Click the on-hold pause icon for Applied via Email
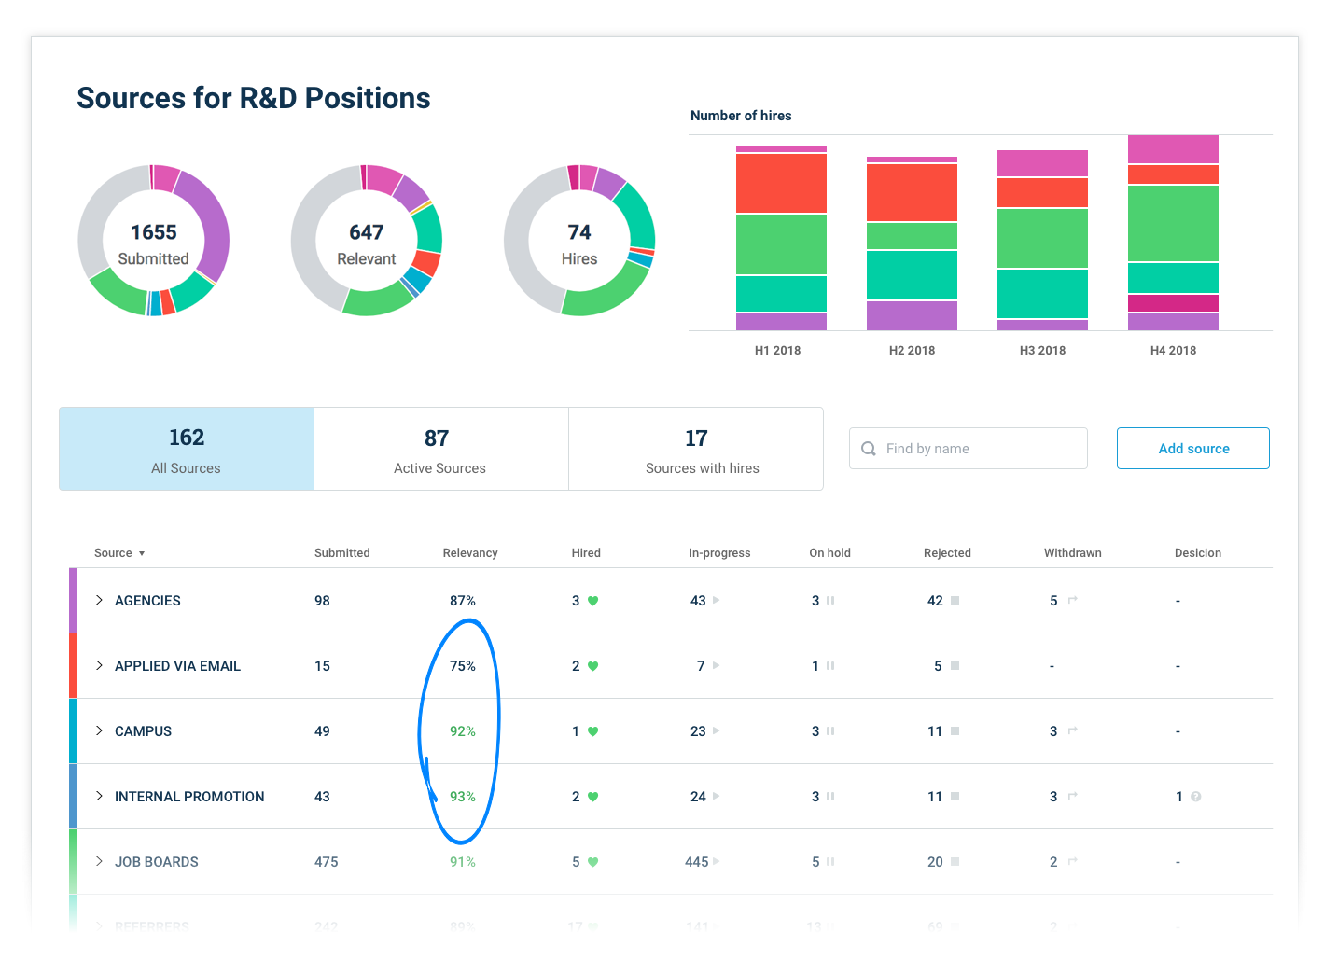The height and width of the screenshot is (960, 1338). point(830,666)
